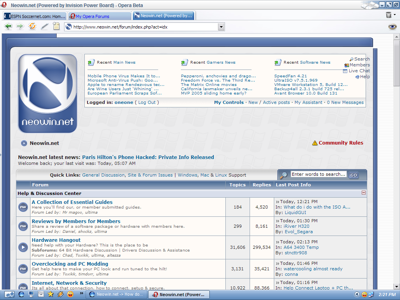Switch to ESPN Soccernet.com tab
This screenshot has width=400, height=300.
(35, 16)
